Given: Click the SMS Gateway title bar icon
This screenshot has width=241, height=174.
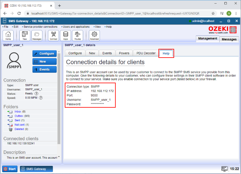Looking at the screenshot, I should click(5, 21).
